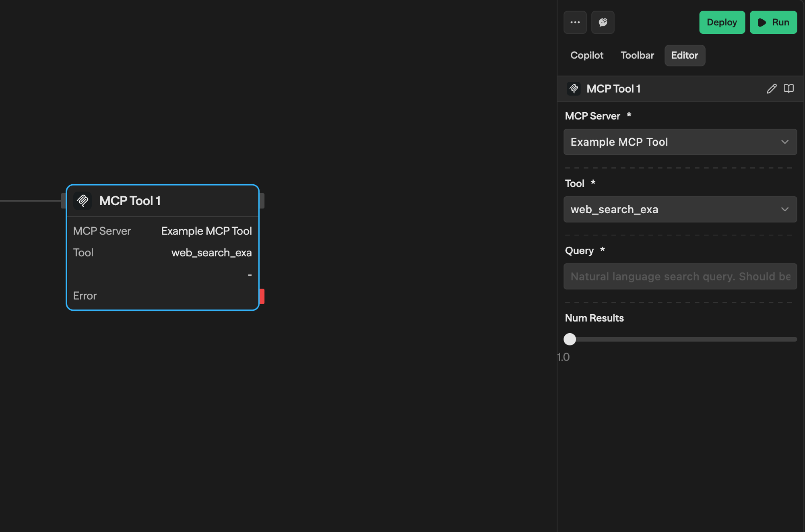Screen dimensions: 805x532
Task: Click the green Deploy button
Action: point(722,23)
